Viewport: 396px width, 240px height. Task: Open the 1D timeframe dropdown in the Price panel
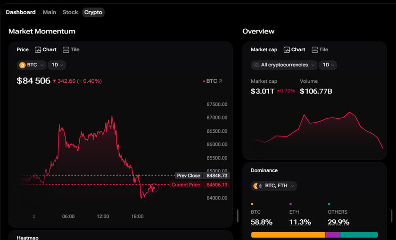(x=57, y=65)
